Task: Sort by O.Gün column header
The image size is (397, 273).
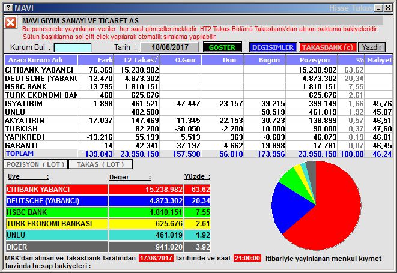Action: (x=181, y=60)
